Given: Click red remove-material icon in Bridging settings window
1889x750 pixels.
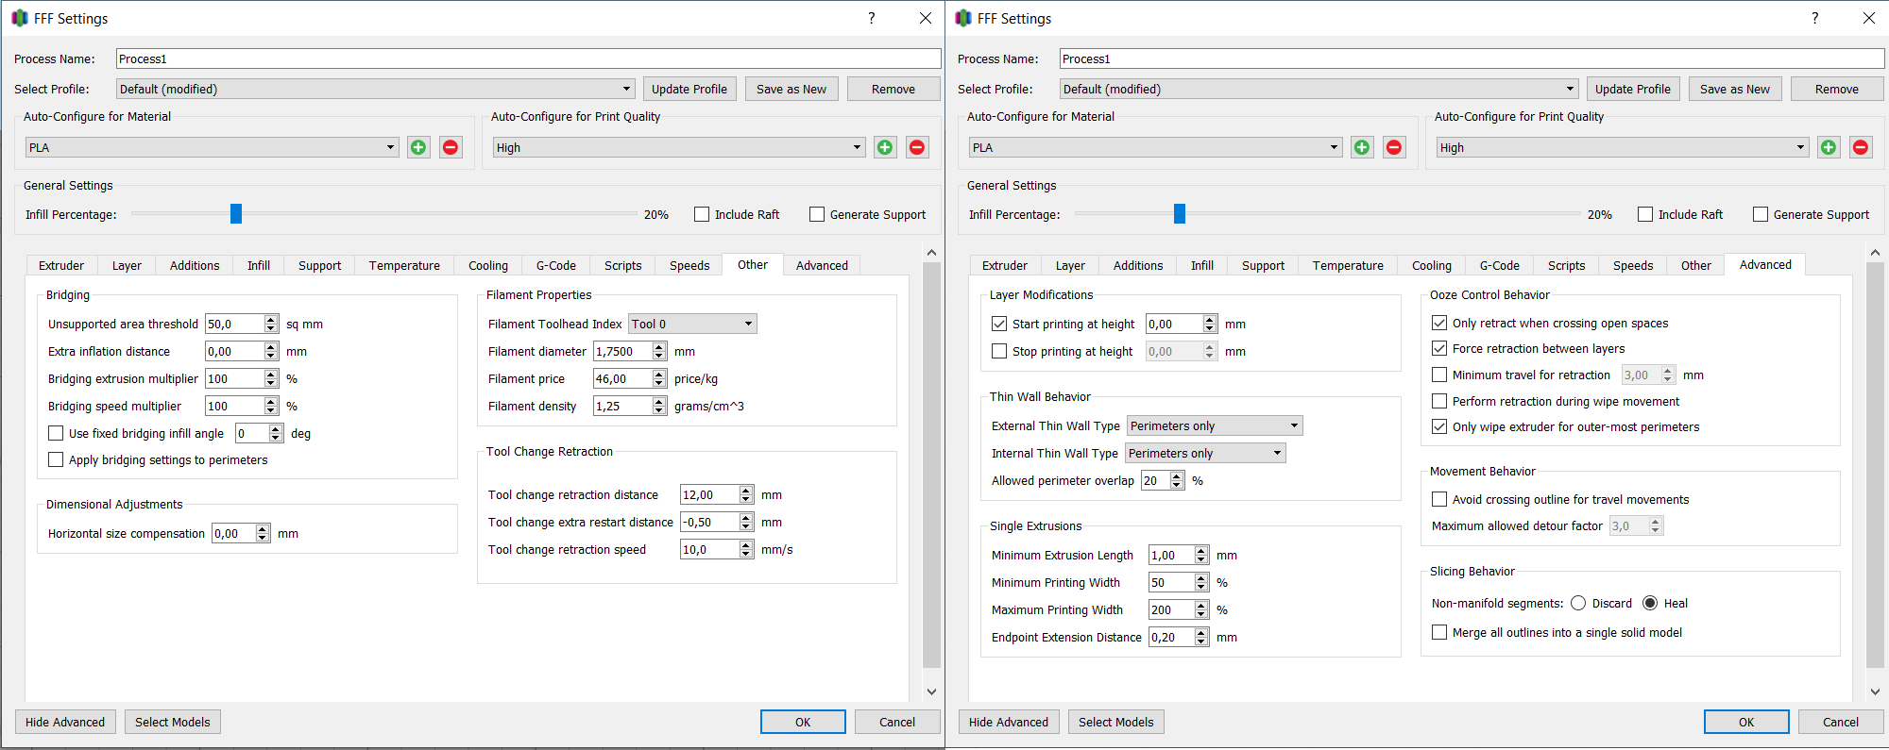Looking at the screenshot, I should click(451, 147).
